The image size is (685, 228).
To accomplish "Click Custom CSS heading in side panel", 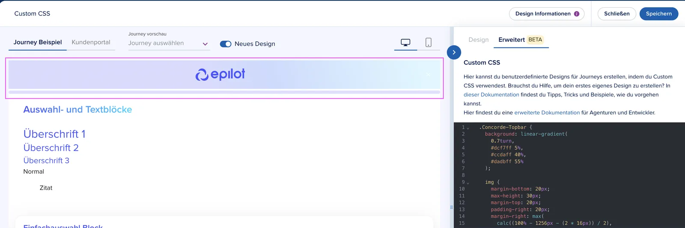I will point(482,62).
